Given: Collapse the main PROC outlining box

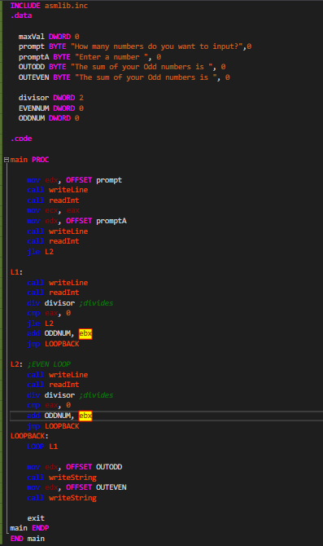Looking at the screenshot, I should click(x=6, y=160).
